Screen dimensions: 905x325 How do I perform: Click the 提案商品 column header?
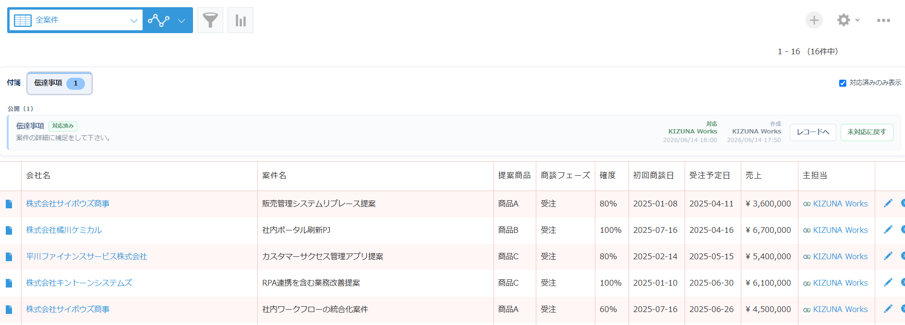(x=514, y=176)
